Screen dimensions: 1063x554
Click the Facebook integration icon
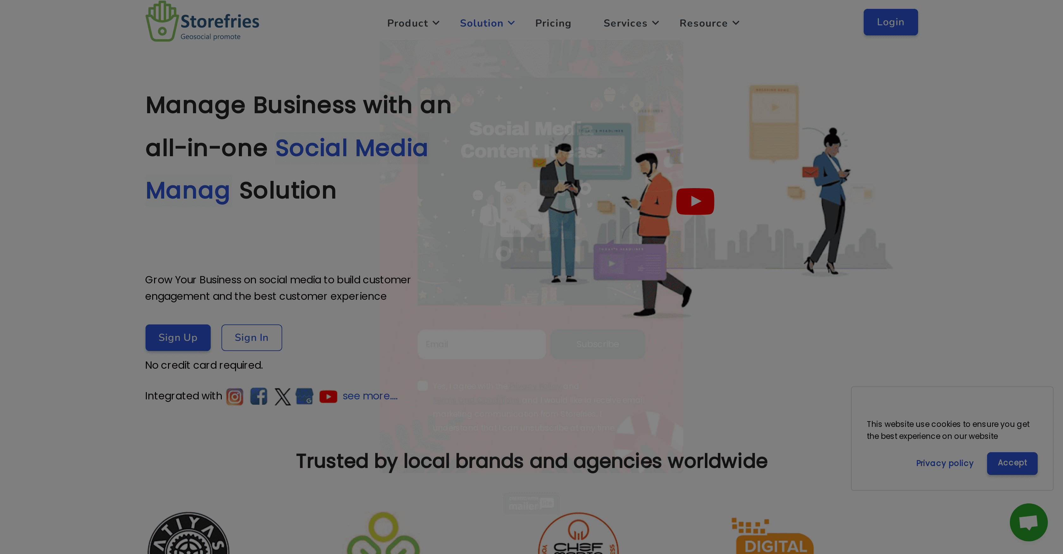click(x=259, y=396)
